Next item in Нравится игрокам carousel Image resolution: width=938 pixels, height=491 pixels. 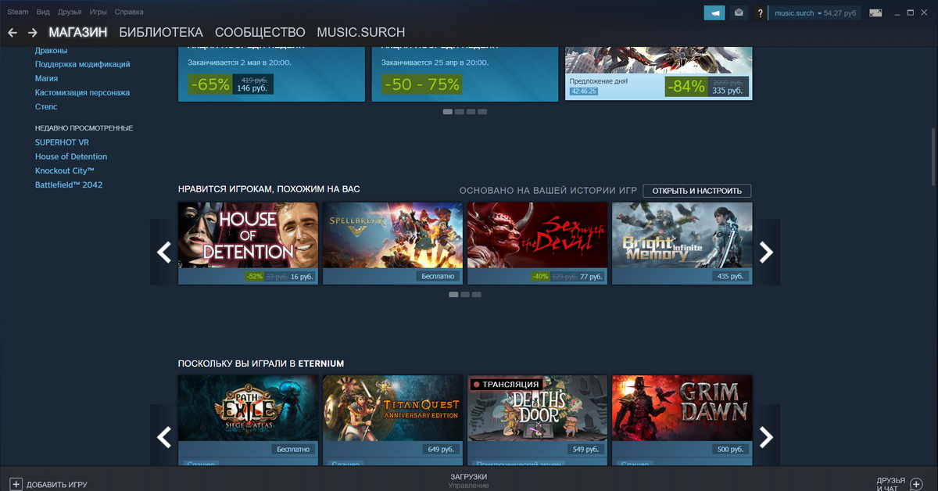tap(766, 252)
